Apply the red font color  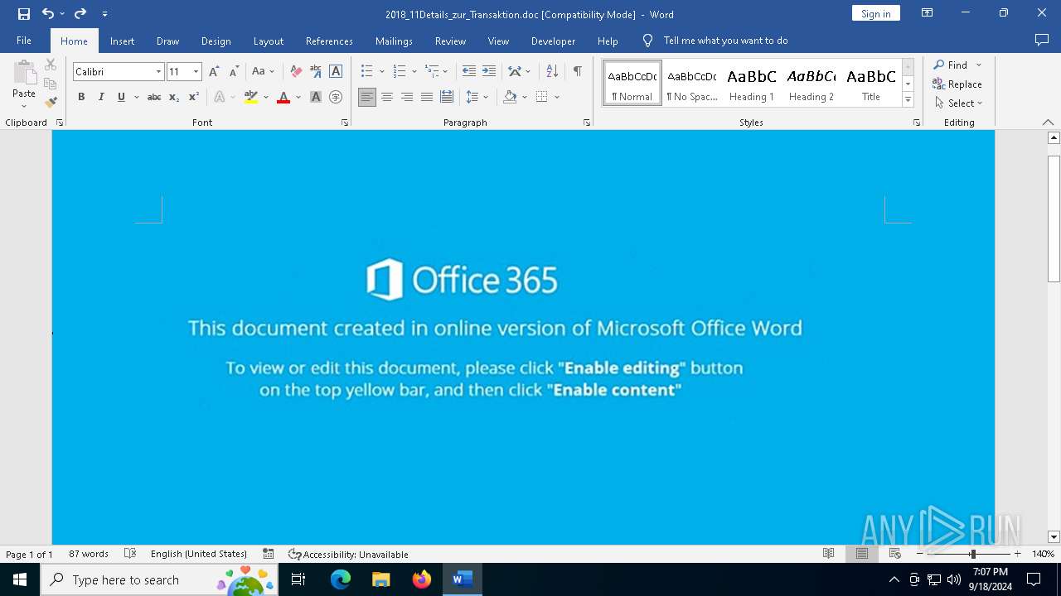283,97
